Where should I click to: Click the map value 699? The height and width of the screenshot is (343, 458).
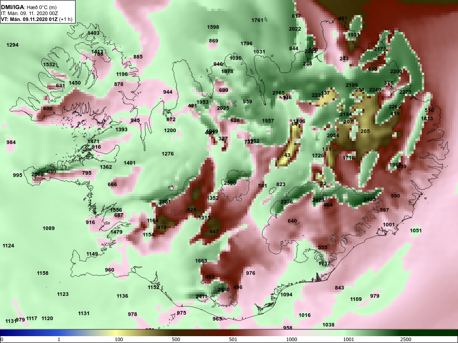click(x=224, y=90)
